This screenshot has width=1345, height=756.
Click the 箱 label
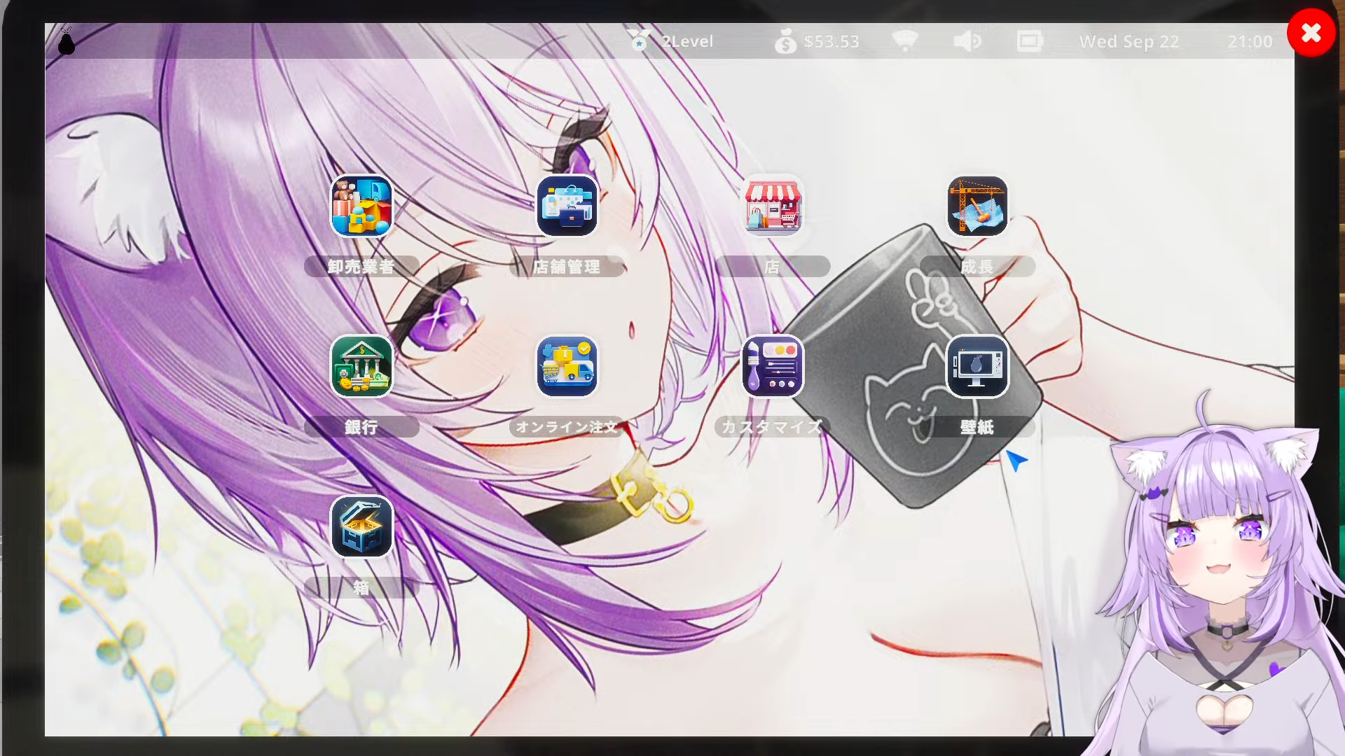coord(361,587)
